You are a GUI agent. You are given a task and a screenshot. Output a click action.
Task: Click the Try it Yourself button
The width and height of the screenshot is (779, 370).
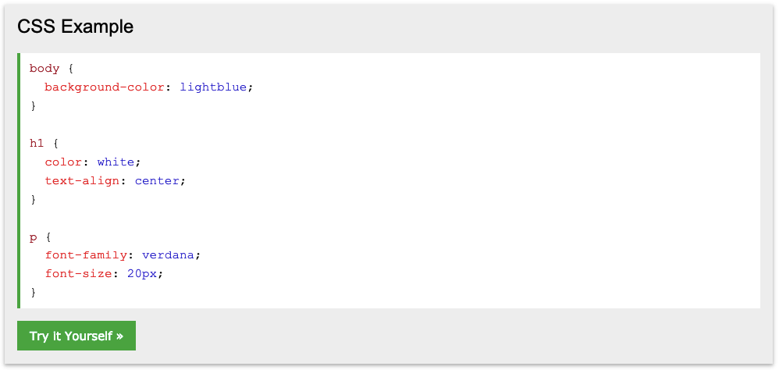point(76,336)
